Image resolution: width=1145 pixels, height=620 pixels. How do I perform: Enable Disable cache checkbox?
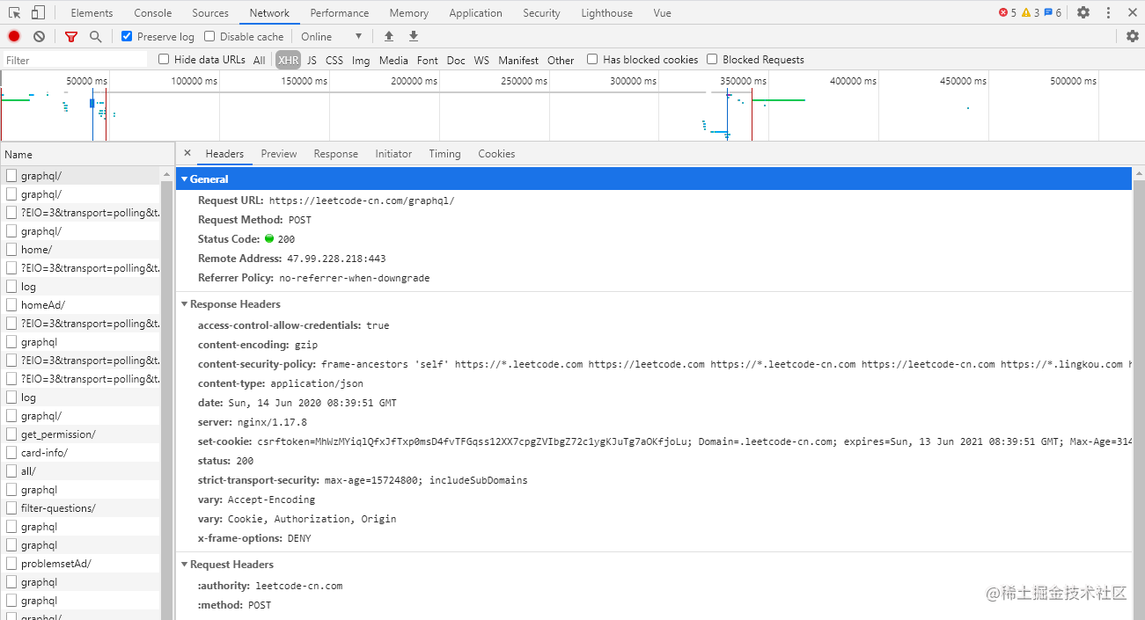[x=209, y=36]
